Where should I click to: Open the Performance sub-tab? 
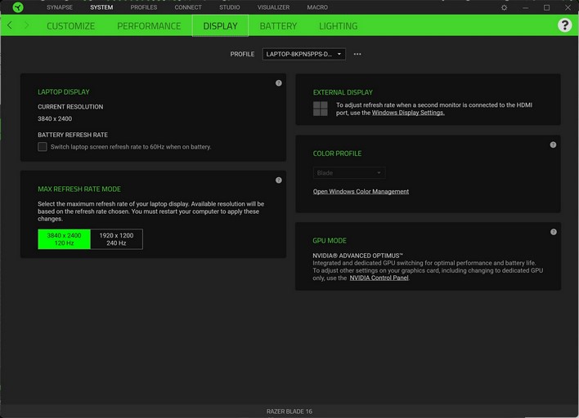[149, 26]
